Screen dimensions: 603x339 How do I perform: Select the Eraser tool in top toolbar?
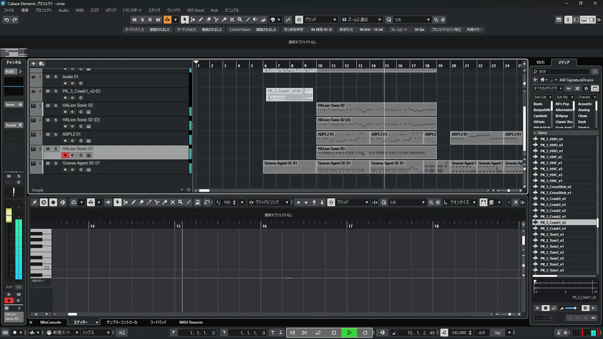point(208,20)
